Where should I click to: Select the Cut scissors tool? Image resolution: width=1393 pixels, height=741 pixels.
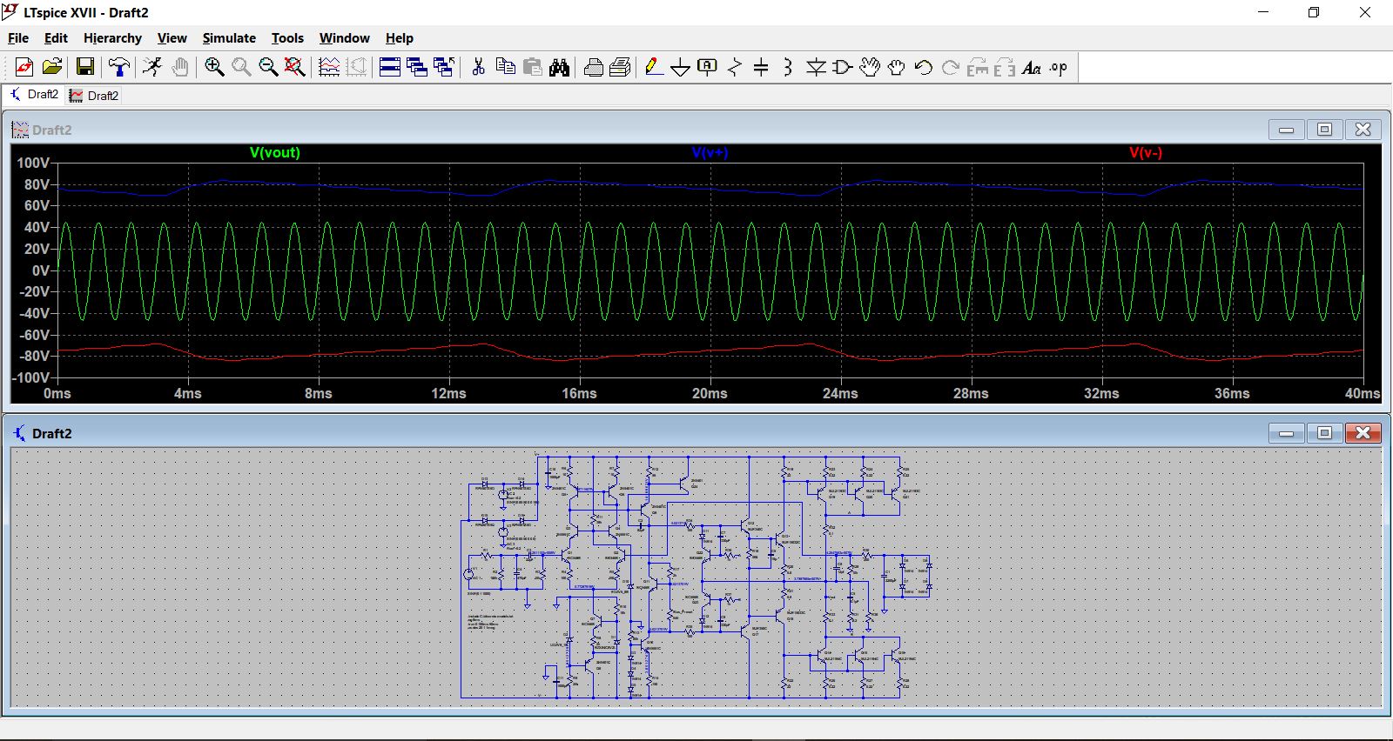[x=478, y=67]
